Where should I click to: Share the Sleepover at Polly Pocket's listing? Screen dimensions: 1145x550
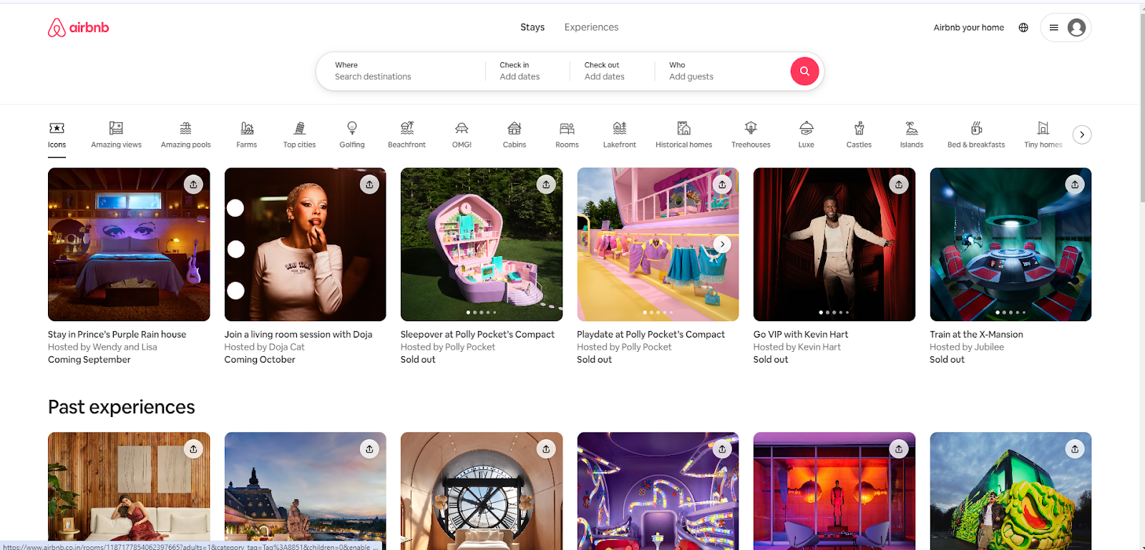click(x=546, y=185)
